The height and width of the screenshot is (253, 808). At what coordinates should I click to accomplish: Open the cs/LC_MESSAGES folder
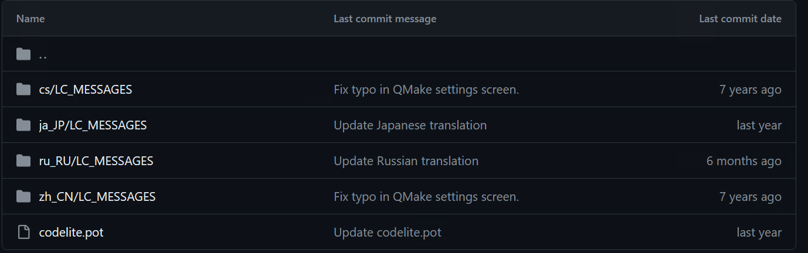point(86,90)
